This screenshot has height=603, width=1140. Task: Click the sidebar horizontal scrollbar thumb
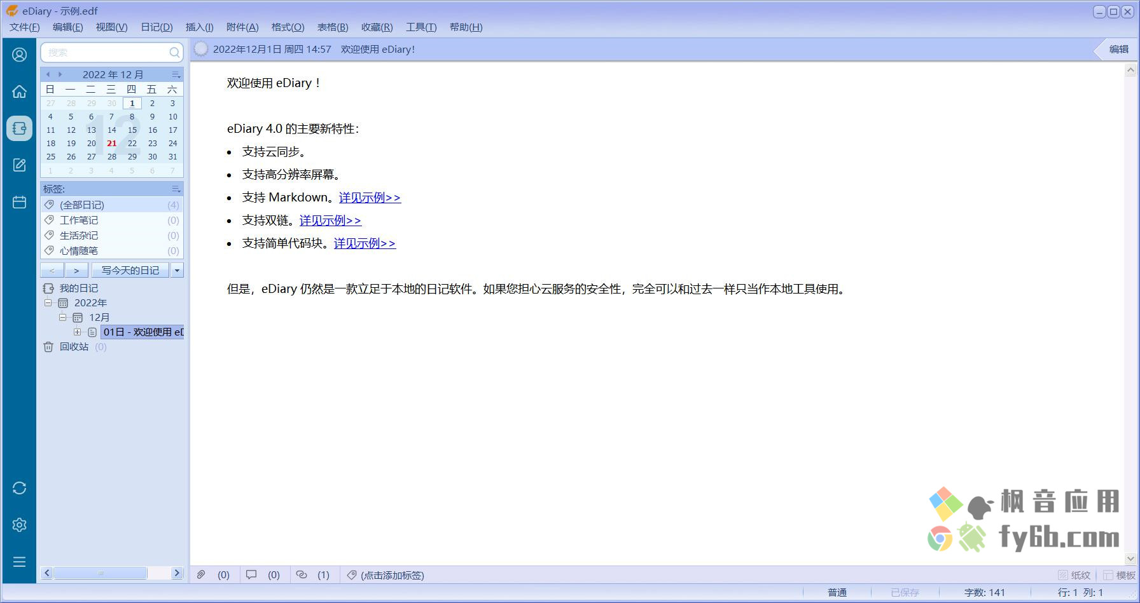point(101,573)
